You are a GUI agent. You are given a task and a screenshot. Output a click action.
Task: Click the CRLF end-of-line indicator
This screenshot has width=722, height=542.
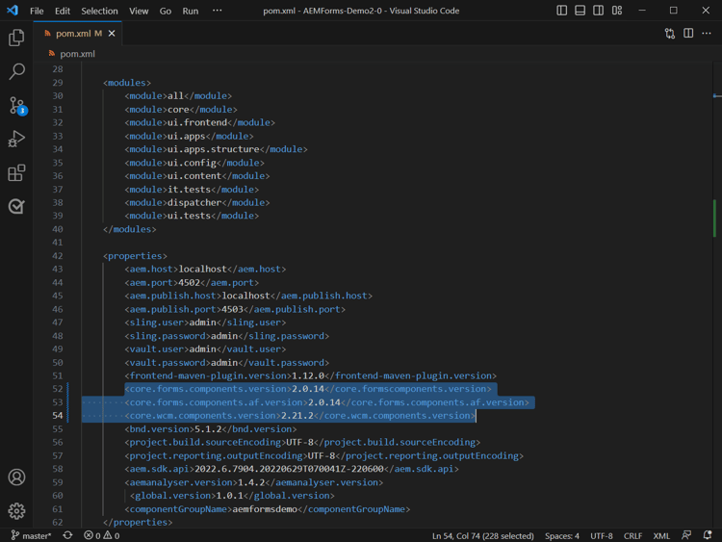(632, 535)
